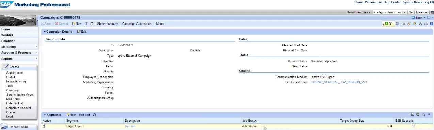Toggle B2B Scenario checkbox for Target Group
Viewport: 434px width, 130px height.
click(413, 126)
